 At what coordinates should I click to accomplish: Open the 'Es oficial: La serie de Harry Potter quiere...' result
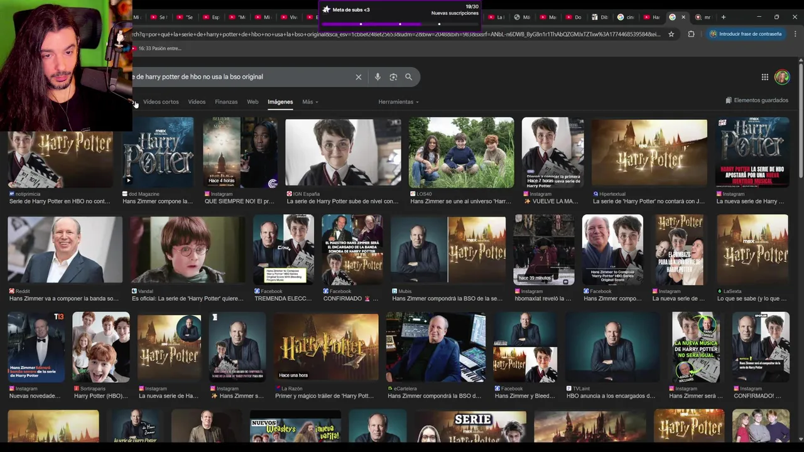(187, 299)
